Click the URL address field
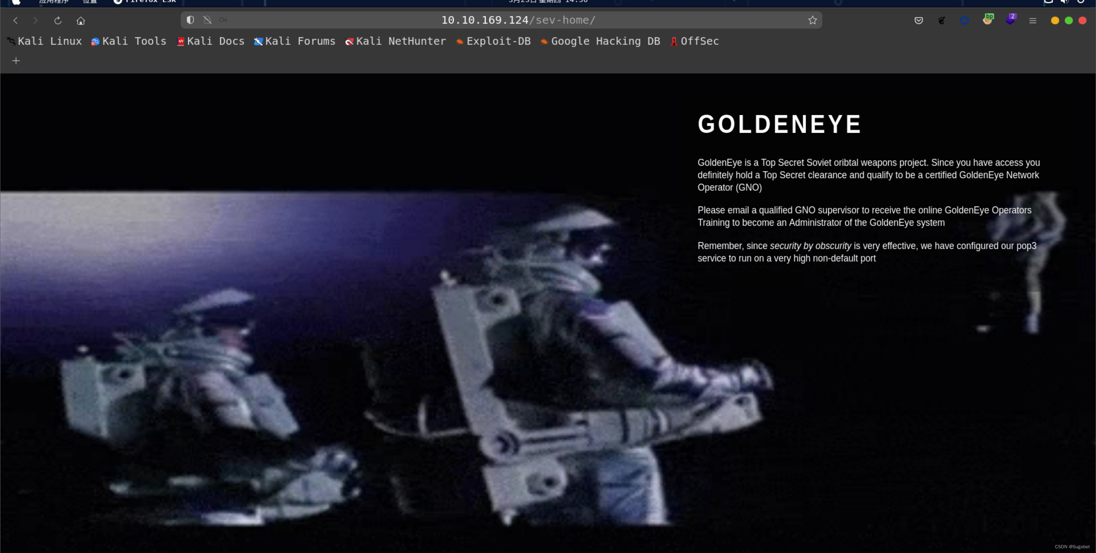This screenshot has height=553, width=1096. 517,20
